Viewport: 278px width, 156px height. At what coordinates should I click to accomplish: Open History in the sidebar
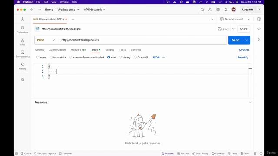23,66
